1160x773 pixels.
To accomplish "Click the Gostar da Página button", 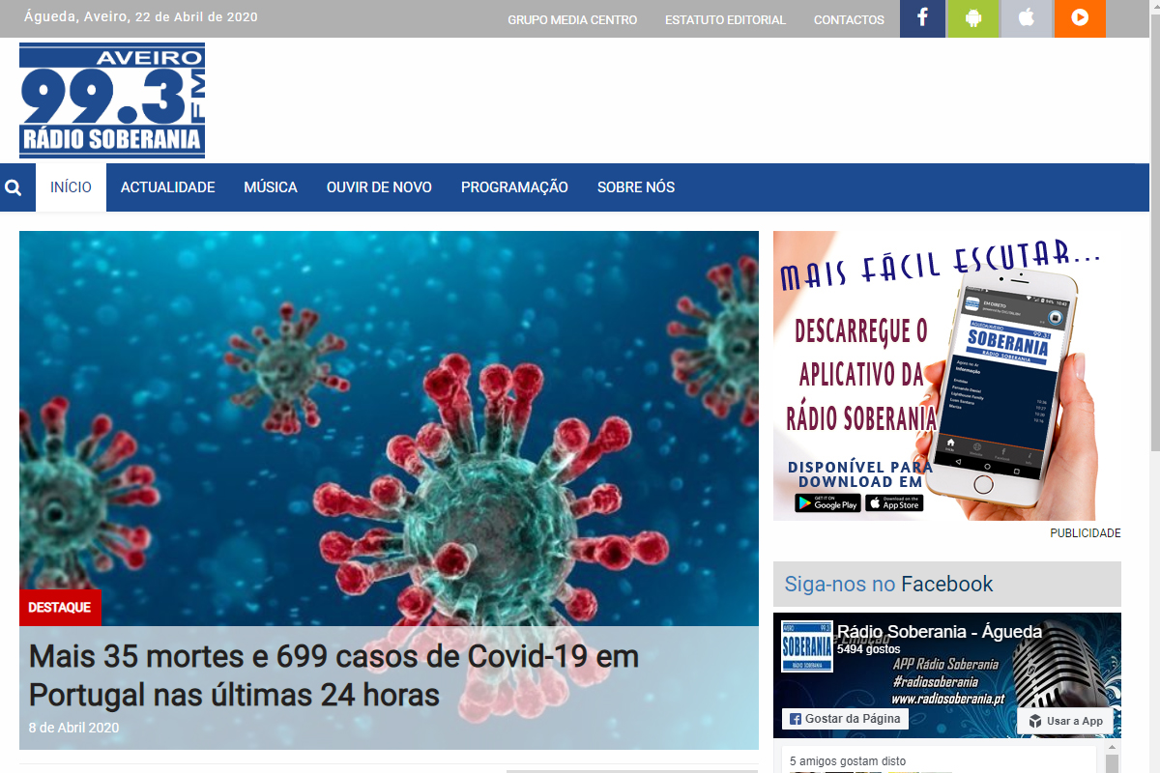I will (x=845, y=719).
